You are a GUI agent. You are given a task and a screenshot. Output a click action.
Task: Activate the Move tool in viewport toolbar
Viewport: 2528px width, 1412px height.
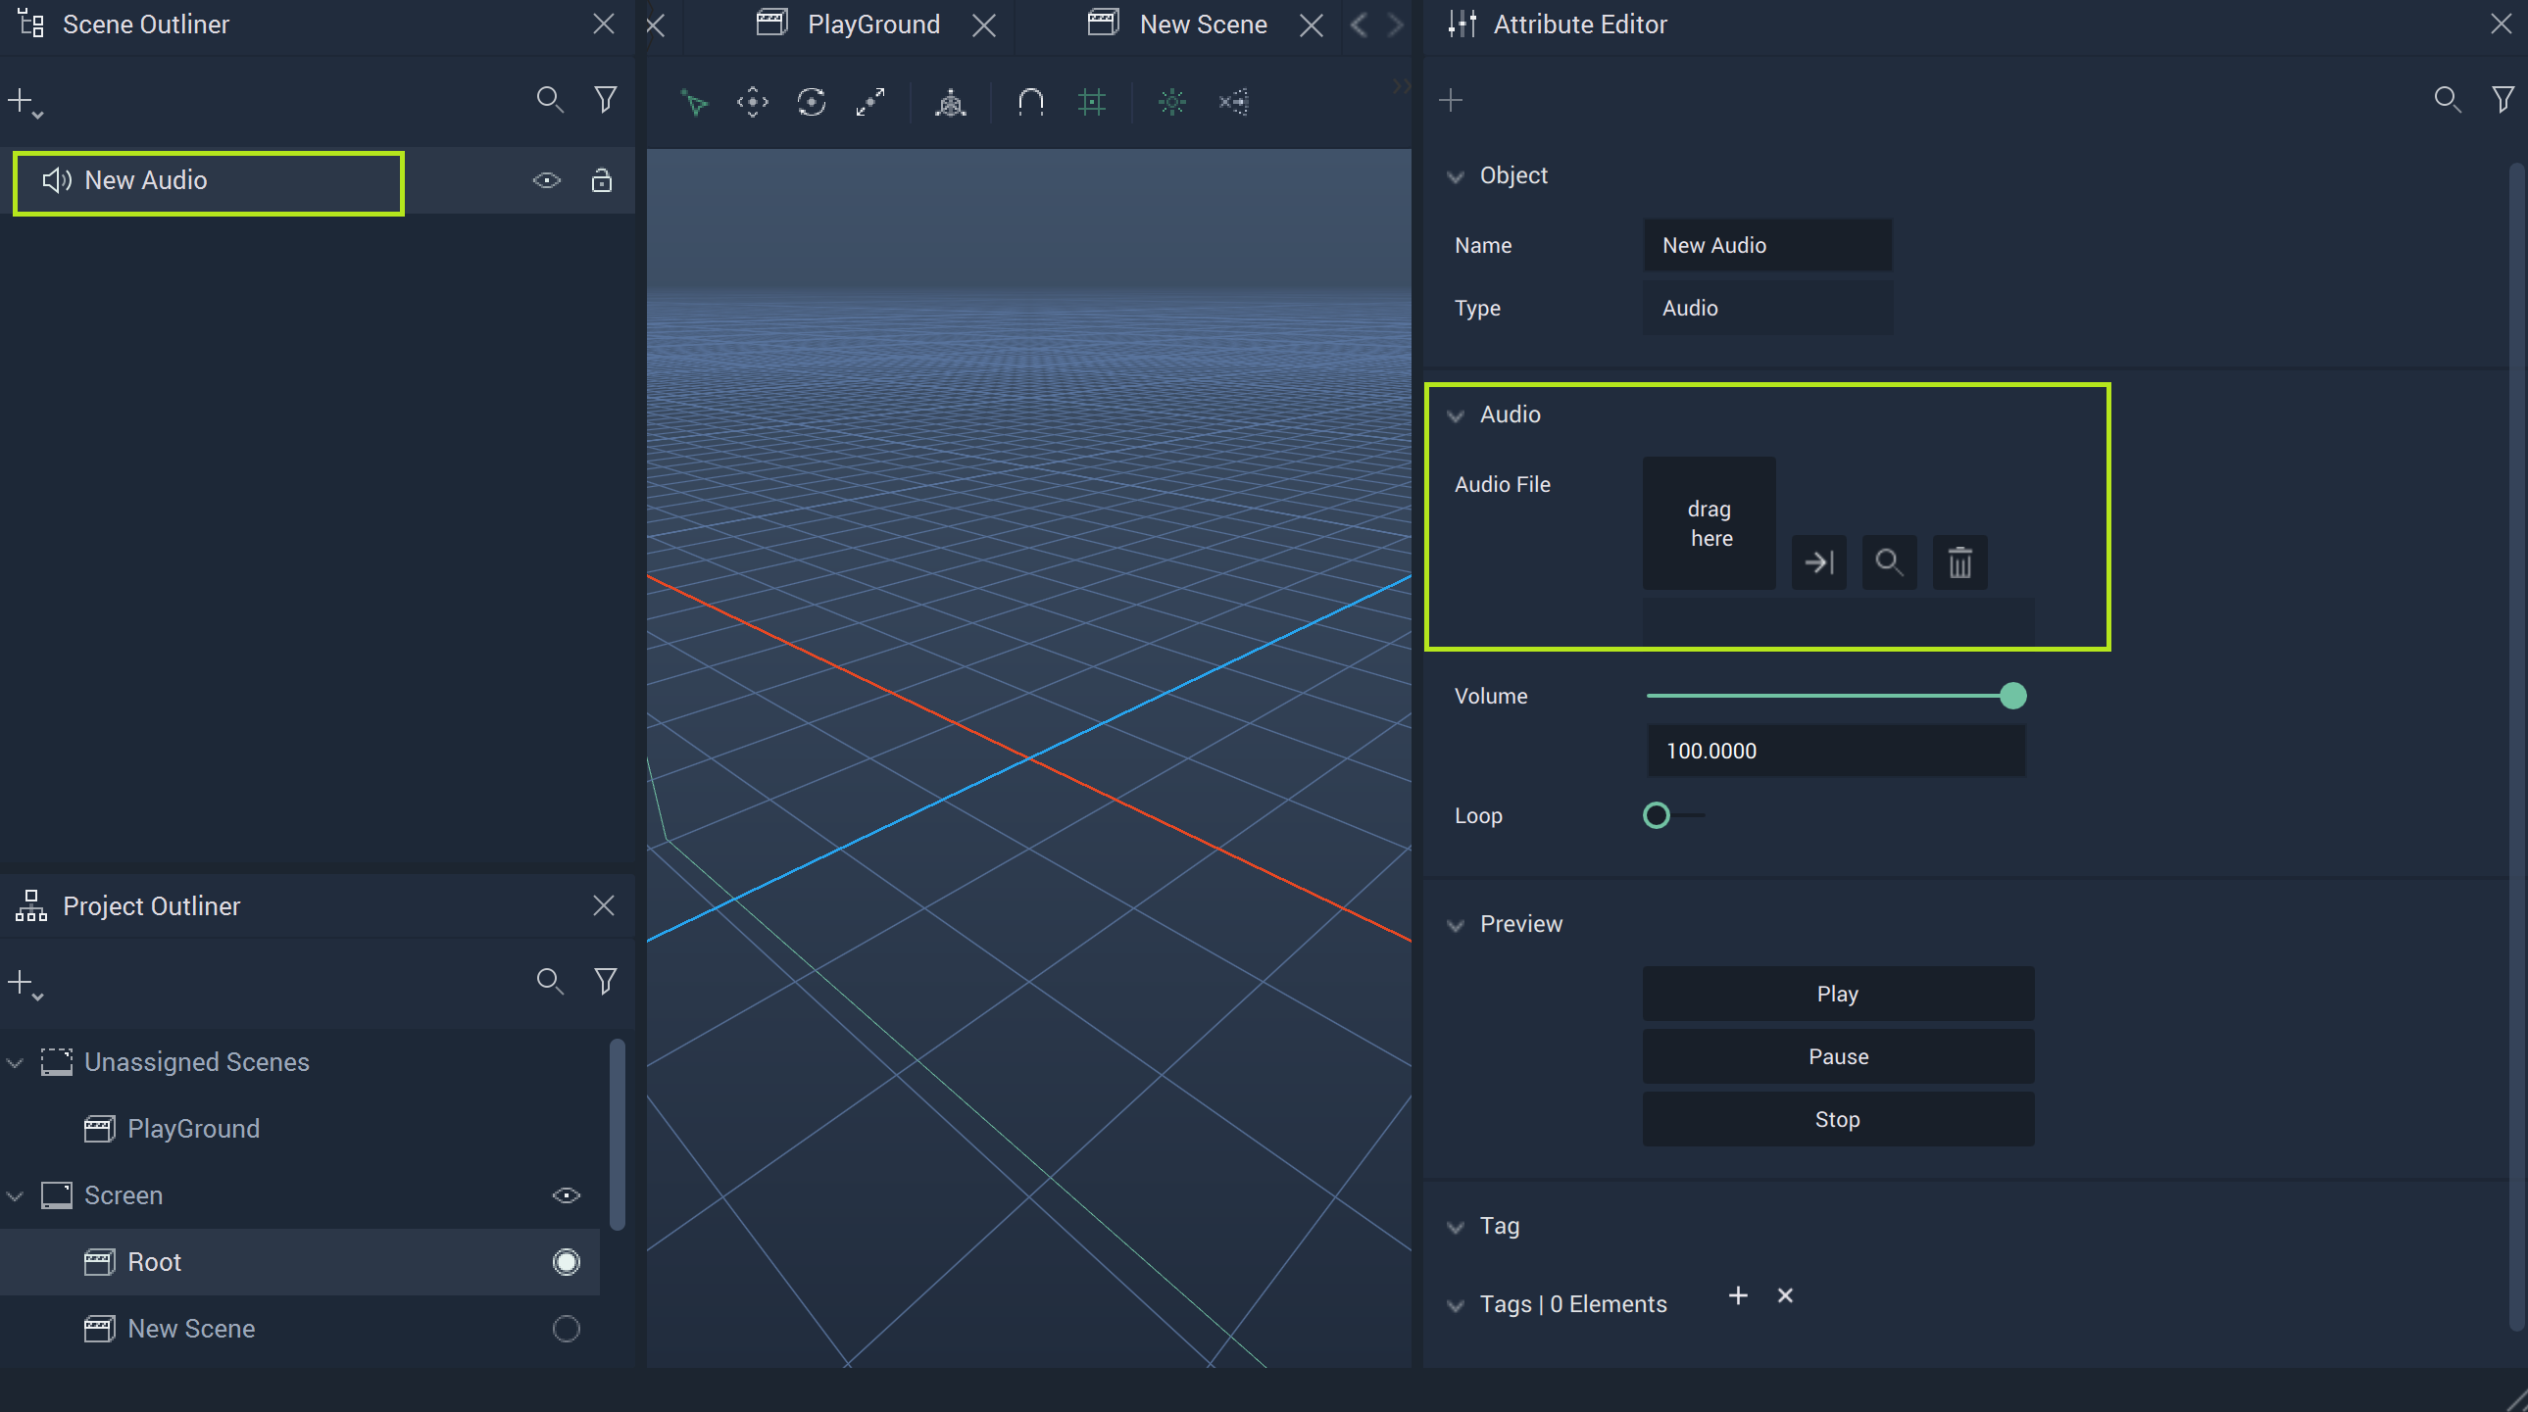(x=753, y=102)
